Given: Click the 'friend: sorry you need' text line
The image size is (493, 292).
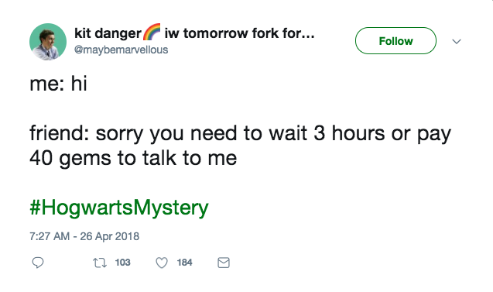Looking at the screenshot, I should click(x=240, y=133).
